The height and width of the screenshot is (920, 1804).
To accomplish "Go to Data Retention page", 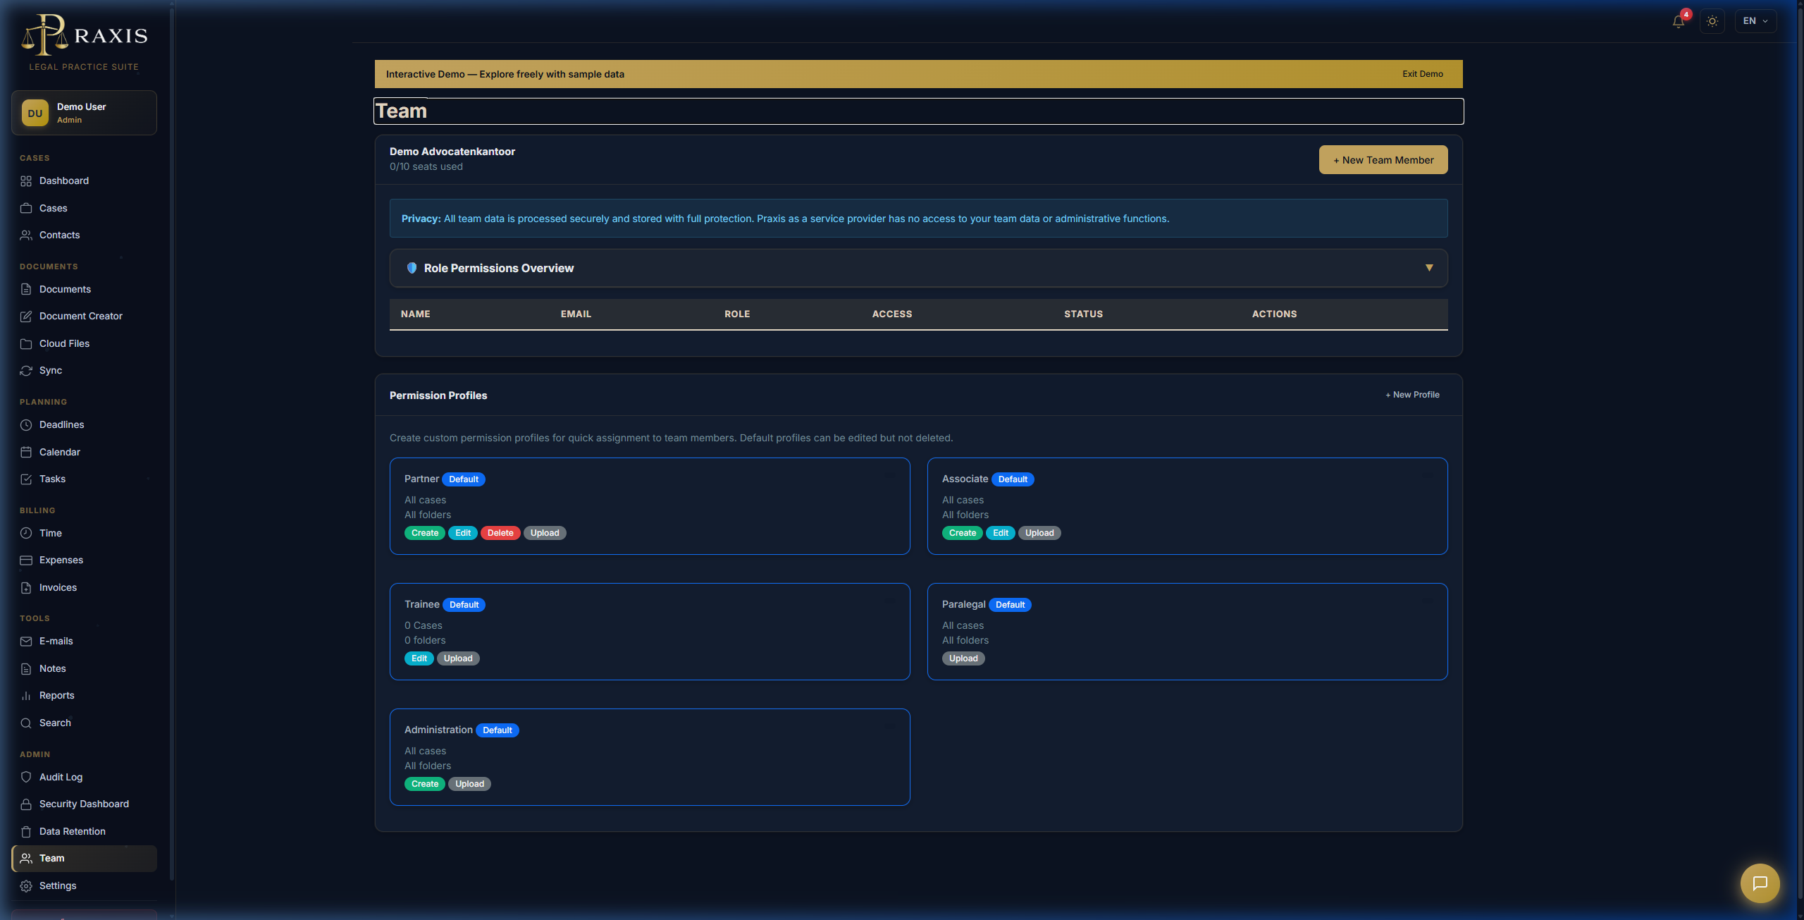I will 85,831.
